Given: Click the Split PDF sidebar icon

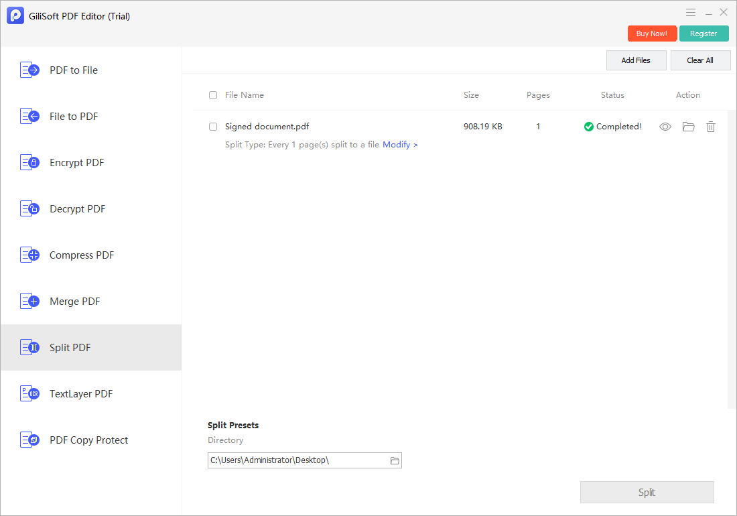Looking at the screenshot, I should pyautogui.click(x=29, y=348).
